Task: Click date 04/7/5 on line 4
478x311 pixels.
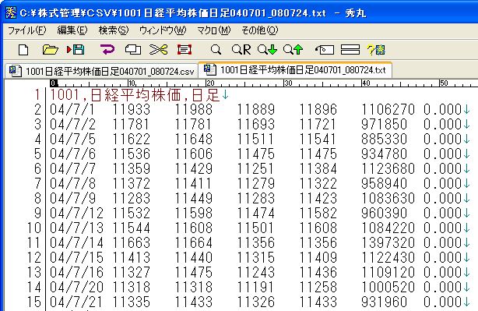Action: 72,140
